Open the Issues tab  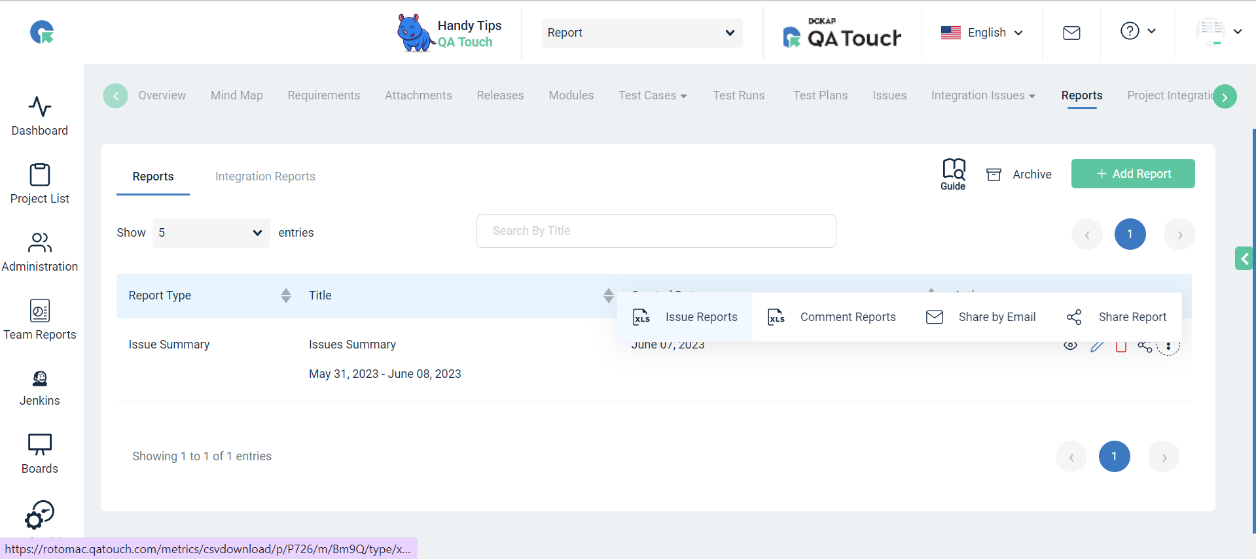point(889,95)
